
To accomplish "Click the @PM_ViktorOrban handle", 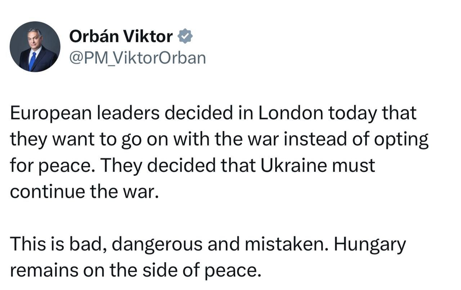I will coord(137,58).
